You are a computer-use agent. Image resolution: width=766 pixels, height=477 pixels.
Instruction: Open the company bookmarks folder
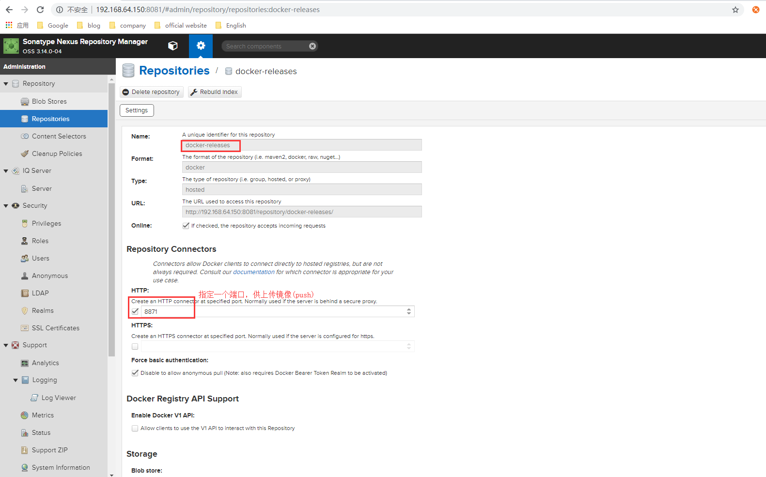(x=127, y=25)
